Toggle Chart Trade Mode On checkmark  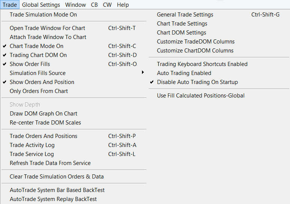36,46
